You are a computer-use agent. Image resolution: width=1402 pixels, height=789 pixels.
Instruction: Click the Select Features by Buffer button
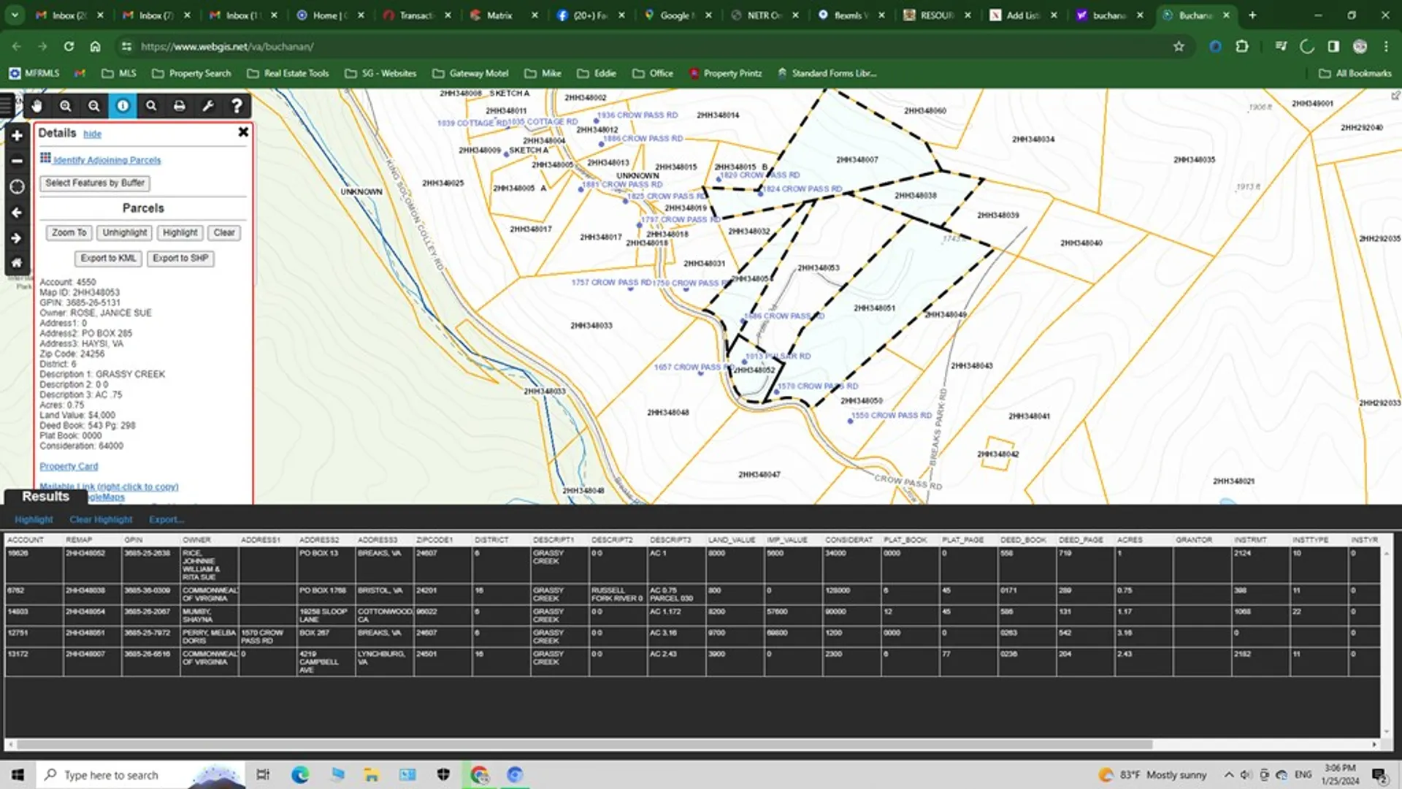click(95, 183)
